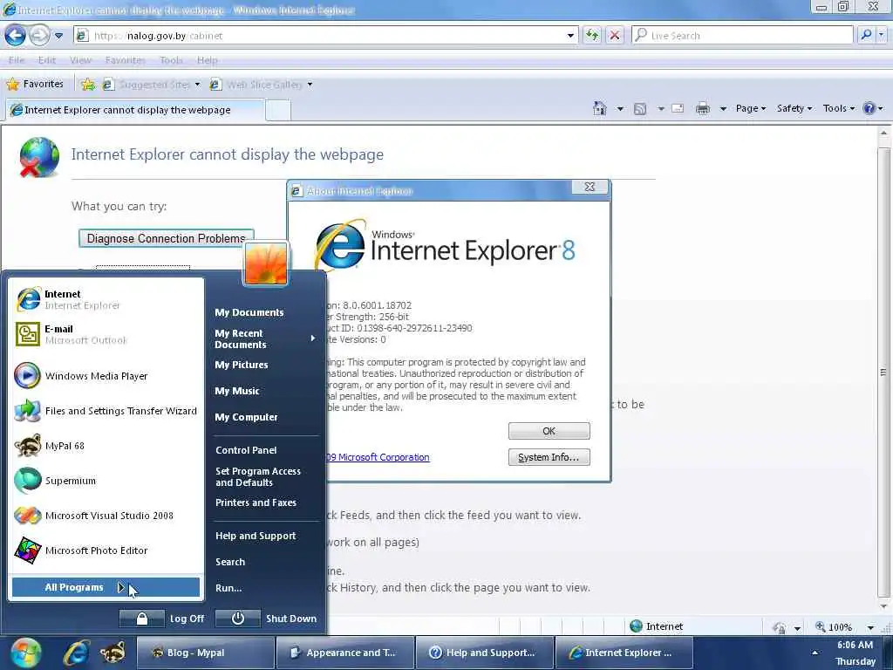Click the blue Help question mark icon
893x670 pixels.
click(x=869, y=108)
